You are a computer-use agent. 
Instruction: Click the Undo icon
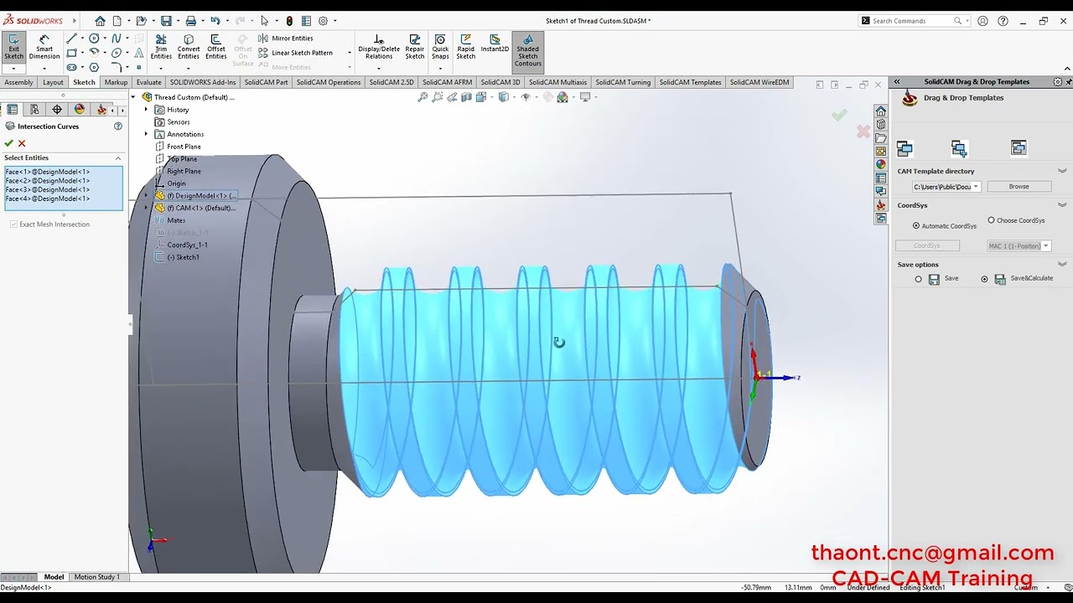(x=216, y=21)
